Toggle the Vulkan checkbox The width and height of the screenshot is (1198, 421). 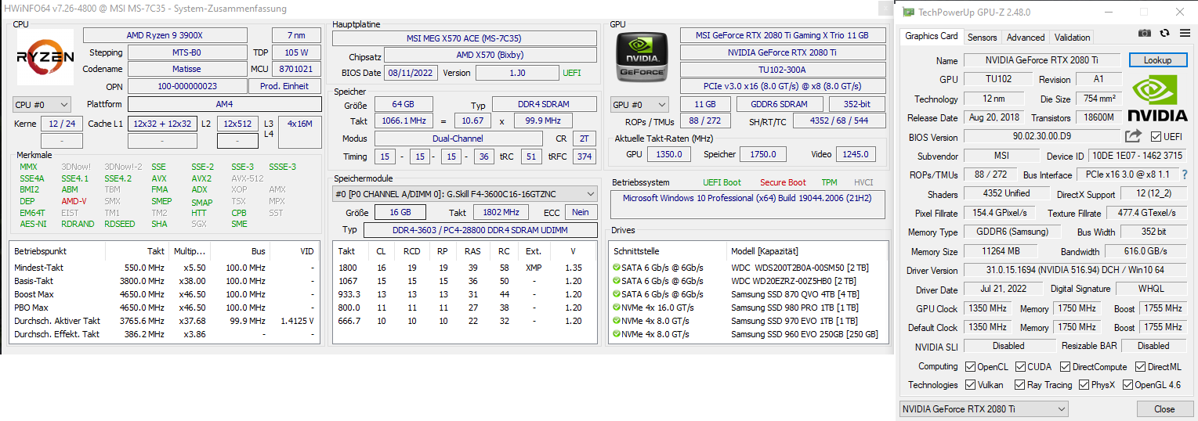coord(971,385)
